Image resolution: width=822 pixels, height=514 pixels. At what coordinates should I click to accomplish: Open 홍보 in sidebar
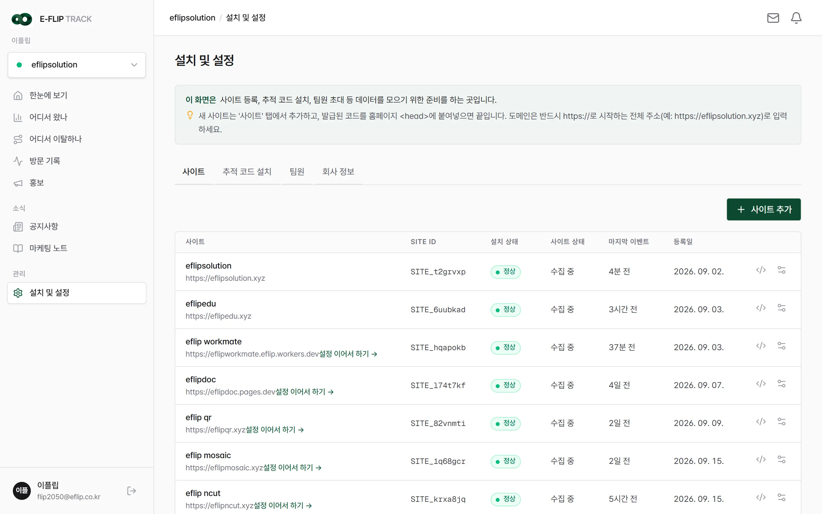point(77,183)
